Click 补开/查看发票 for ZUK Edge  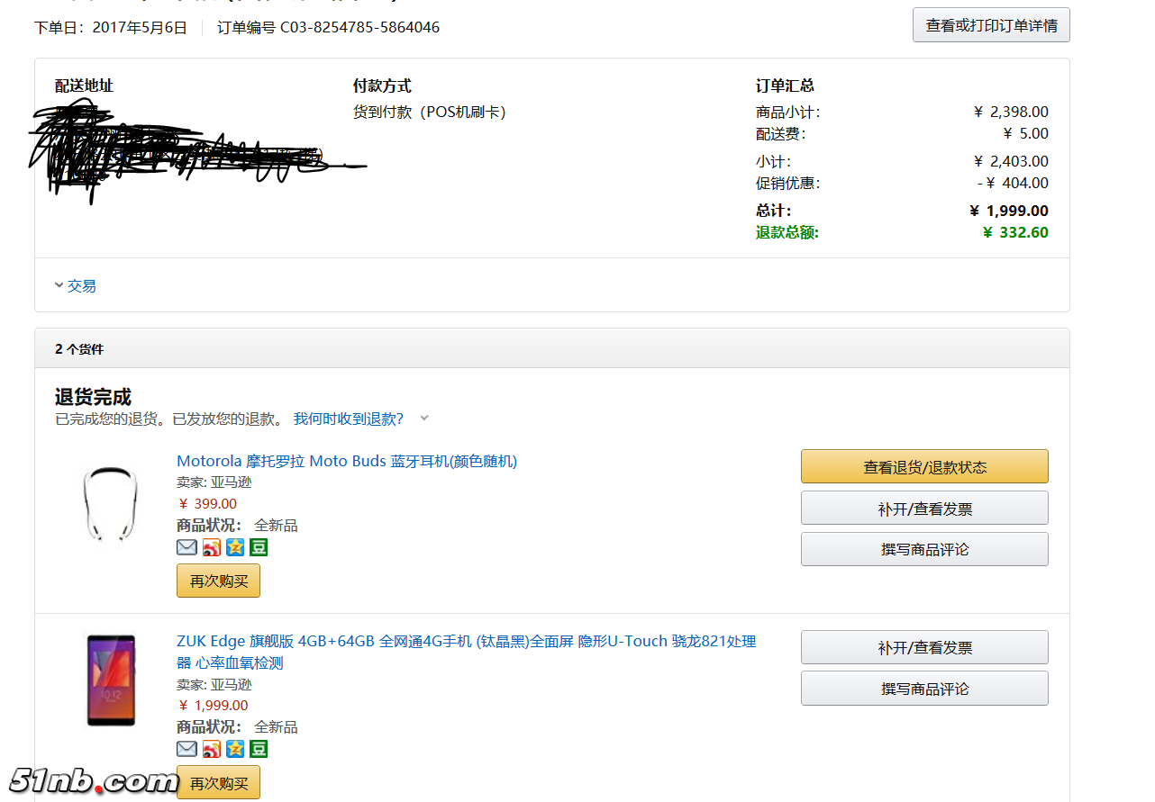click(924, 647)
